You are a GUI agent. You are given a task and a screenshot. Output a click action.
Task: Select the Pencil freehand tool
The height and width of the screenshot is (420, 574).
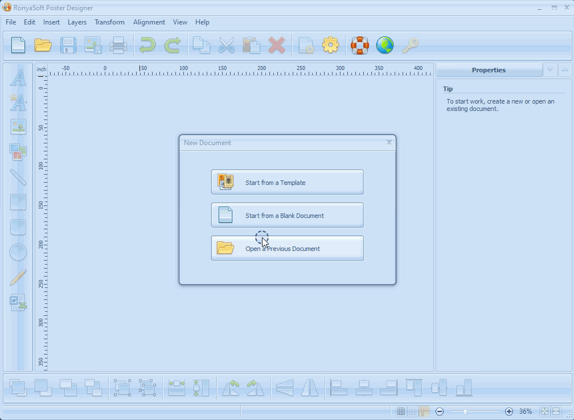pyautogui.click(x=18, y=277)
